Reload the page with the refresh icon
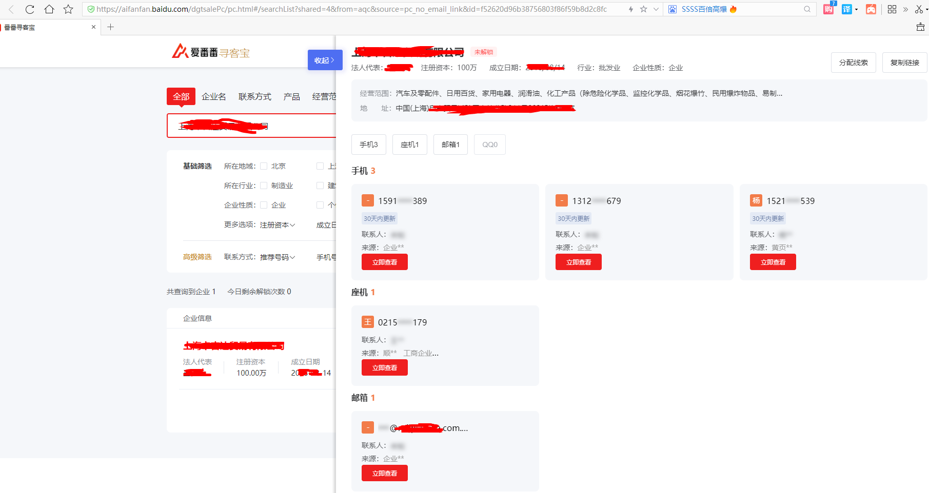 pyautogui.click(x=30, y=9)
